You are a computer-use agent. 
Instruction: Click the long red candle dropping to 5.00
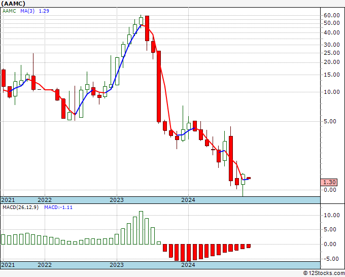[159, 86]
